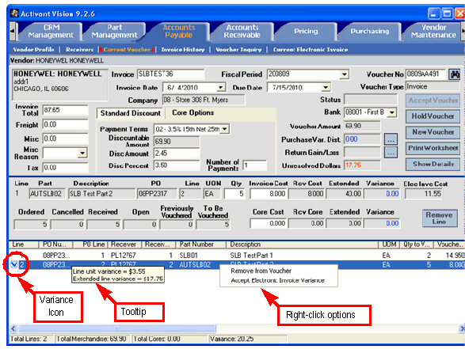Open the Accounts Receivable tab
Viewport: 465px width, 349px height.
pyautogui.click(x=242, y=32)
